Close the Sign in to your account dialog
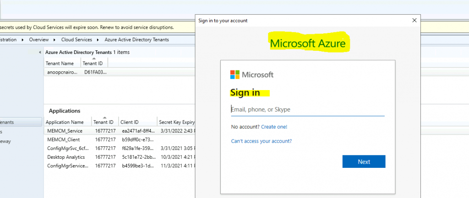This screenshot has height=198, width=469. tap(414, 20)
